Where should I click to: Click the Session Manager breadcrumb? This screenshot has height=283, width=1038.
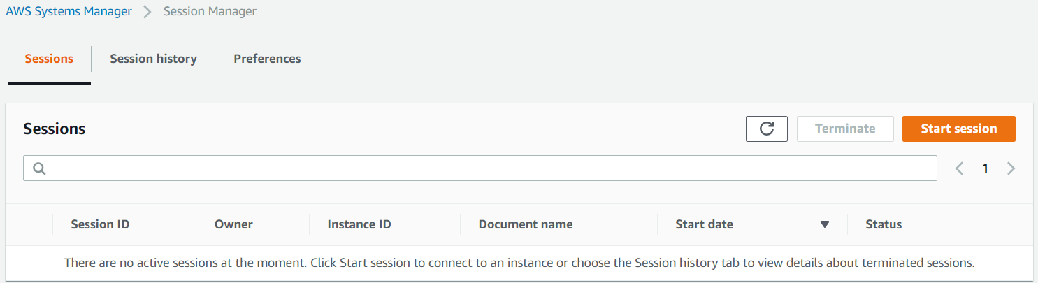210,11
